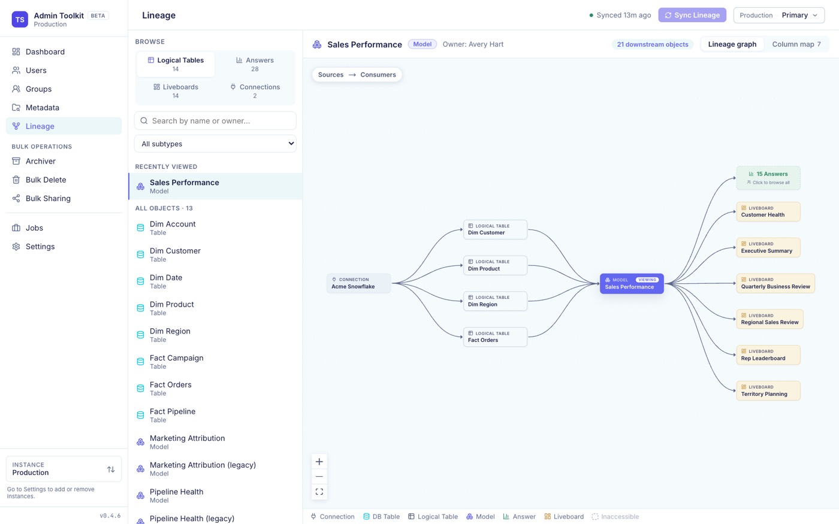This screenshot has height=524, width=839.
Task: Click the Rep Leaderboard liveboard node
Action: 768,355
